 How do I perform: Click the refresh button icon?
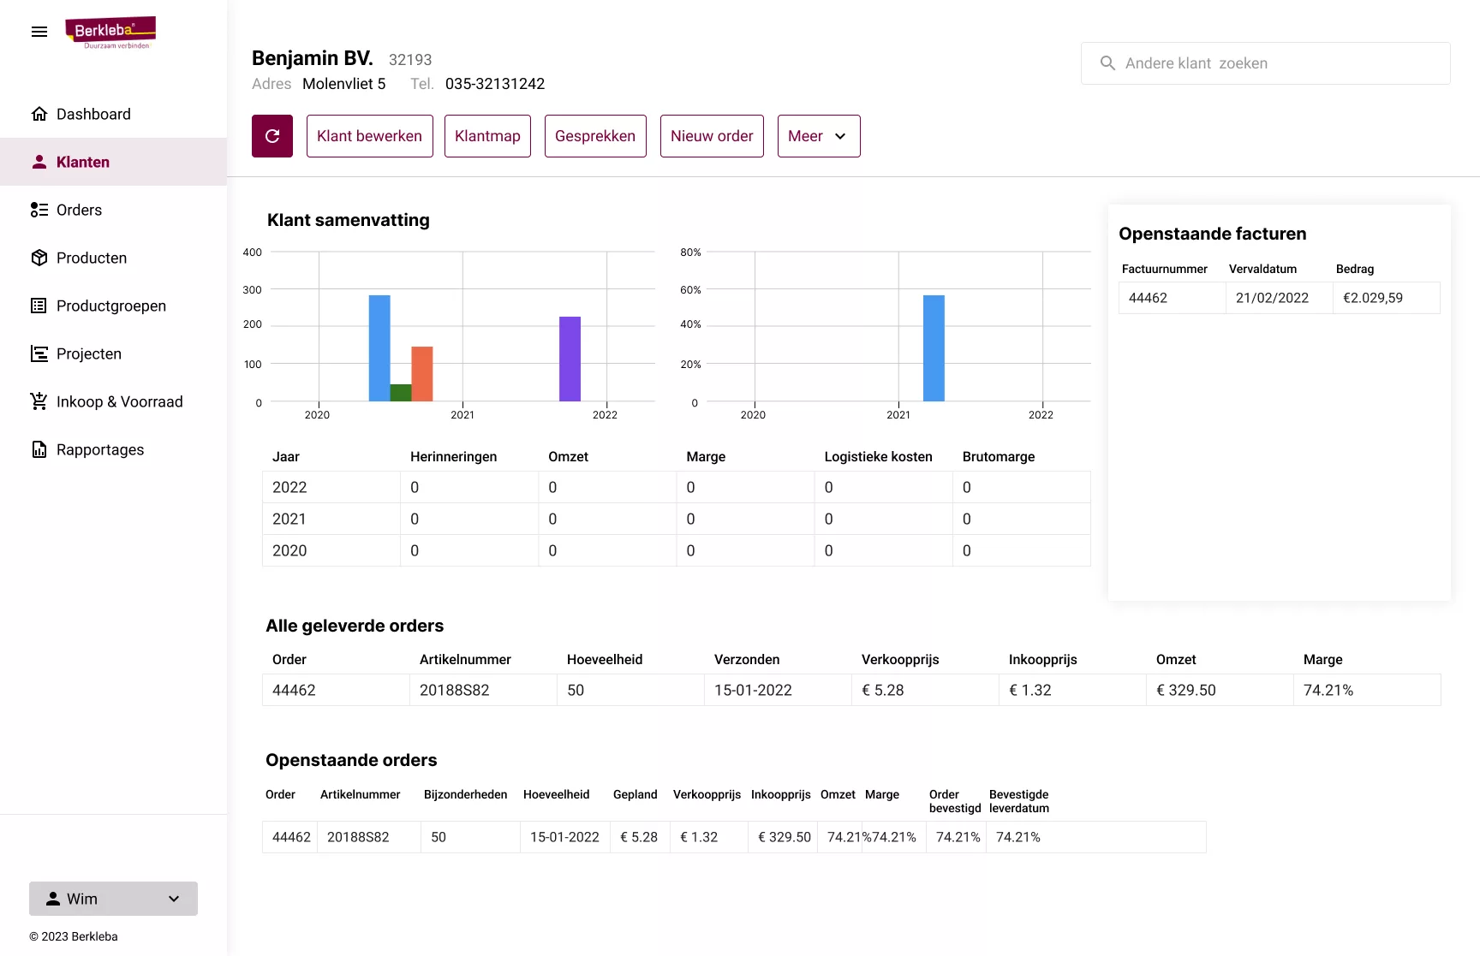tap(272, 136)
